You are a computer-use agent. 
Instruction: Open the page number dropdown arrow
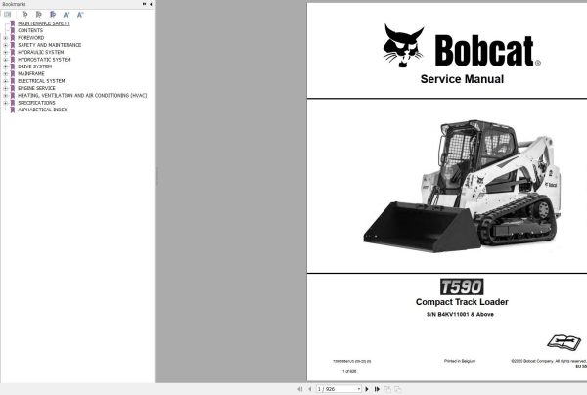[359, 389]
